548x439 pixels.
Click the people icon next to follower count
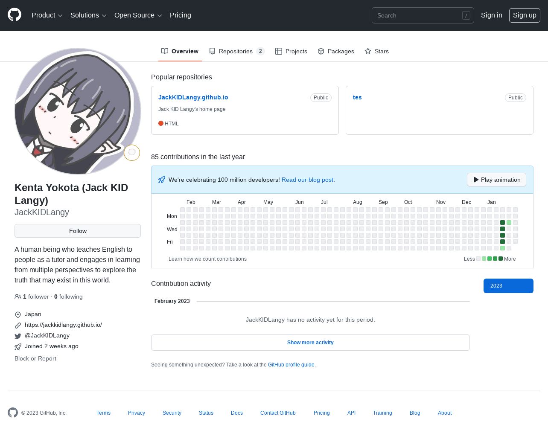(x=18, y=297)
